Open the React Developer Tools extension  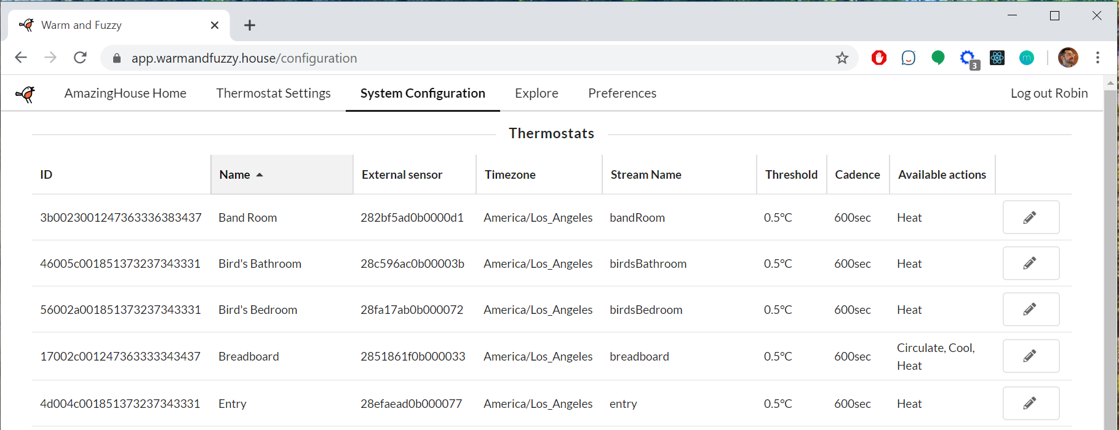click(997, 58)
